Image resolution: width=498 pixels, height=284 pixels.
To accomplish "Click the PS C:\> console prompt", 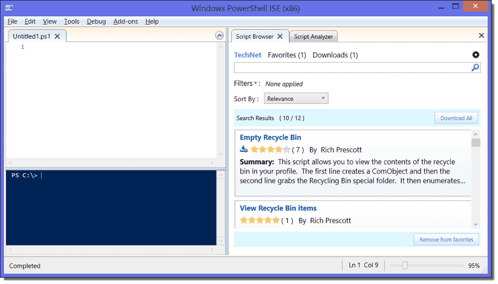I will (x=24, y=175).
